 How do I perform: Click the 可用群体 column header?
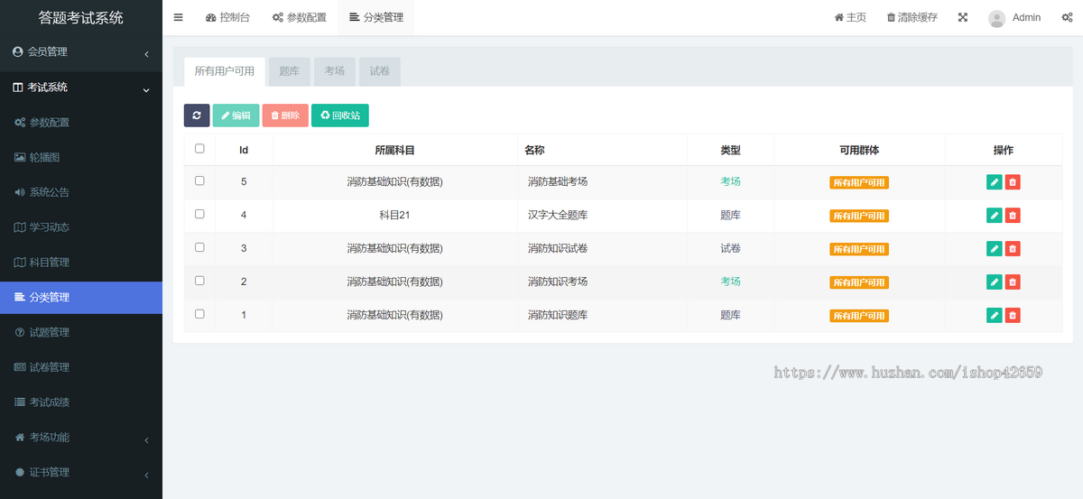[859, 151]
